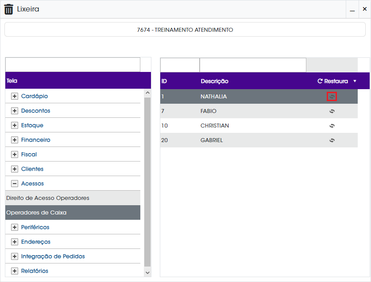Click the Lixeira trash can icon
Image resolution: width=371 pixels, height=282 pixels.
(x=9, y=9)
